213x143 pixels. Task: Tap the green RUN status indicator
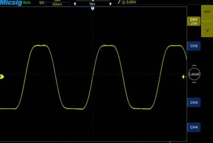(27, 3)
